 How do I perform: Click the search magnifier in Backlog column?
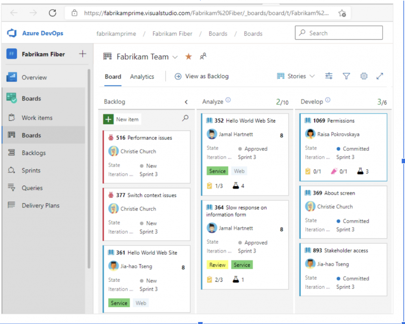coord(185,119)
